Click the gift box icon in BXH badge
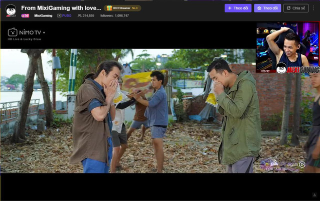320x201 pixels. [x=109, y=8]
